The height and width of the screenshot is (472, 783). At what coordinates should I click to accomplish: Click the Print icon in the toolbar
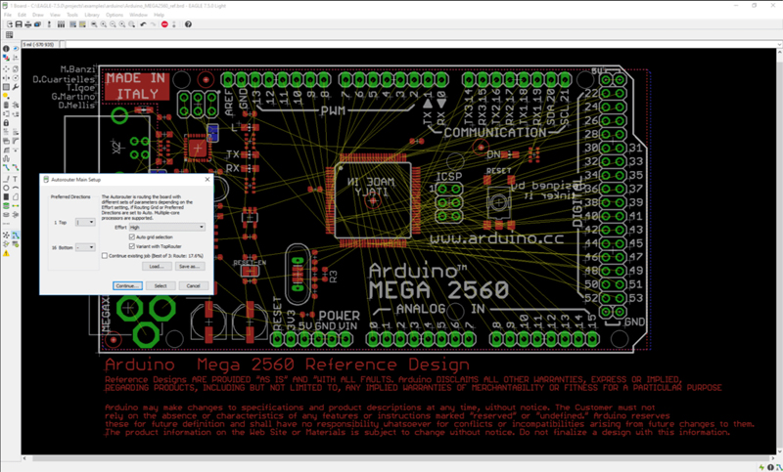coord(28,24)
